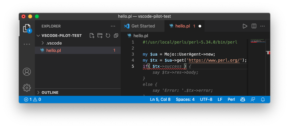Open Explorer views and more actions menu

(x=113, y=26)
